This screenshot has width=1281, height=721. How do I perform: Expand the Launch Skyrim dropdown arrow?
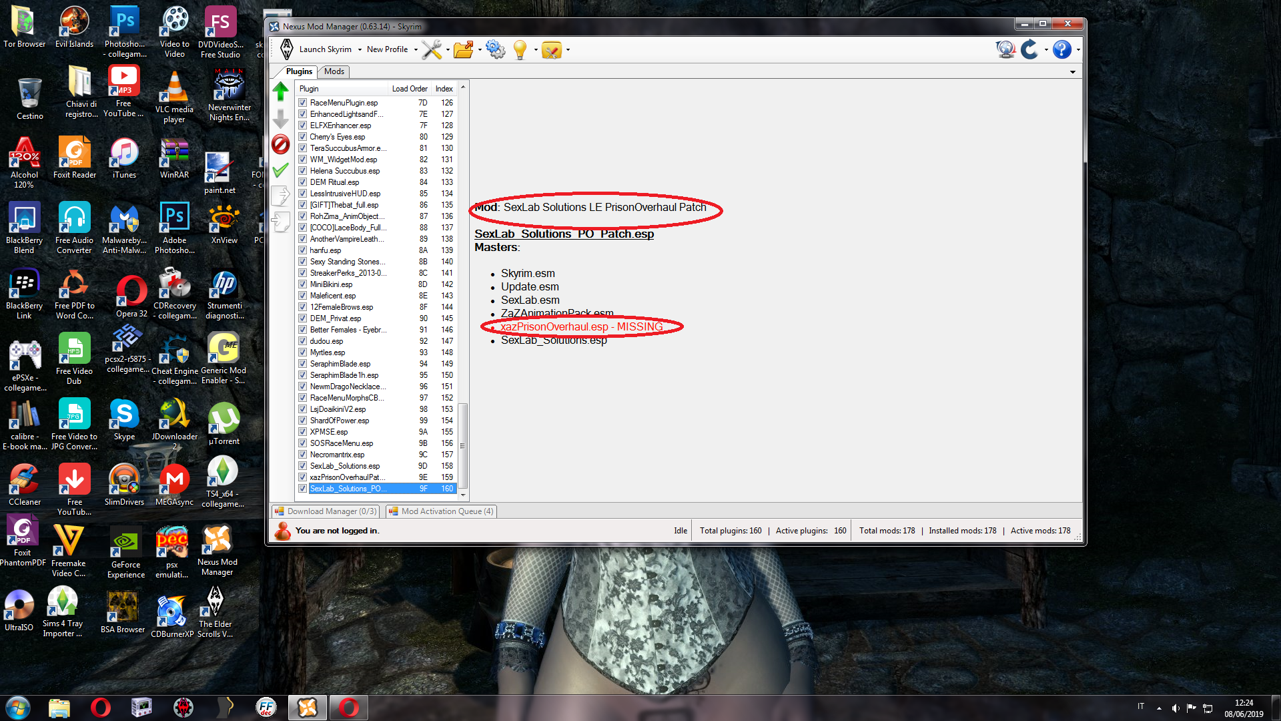pos(360,49)
